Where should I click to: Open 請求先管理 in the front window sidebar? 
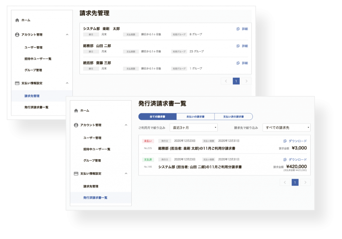[x=91, y=187]
